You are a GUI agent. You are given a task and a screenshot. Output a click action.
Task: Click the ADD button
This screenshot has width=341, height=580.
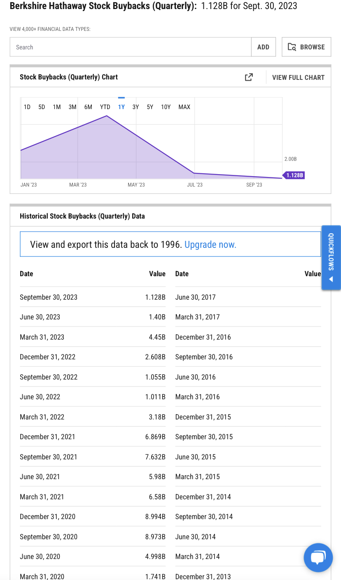tap(263, 47)
